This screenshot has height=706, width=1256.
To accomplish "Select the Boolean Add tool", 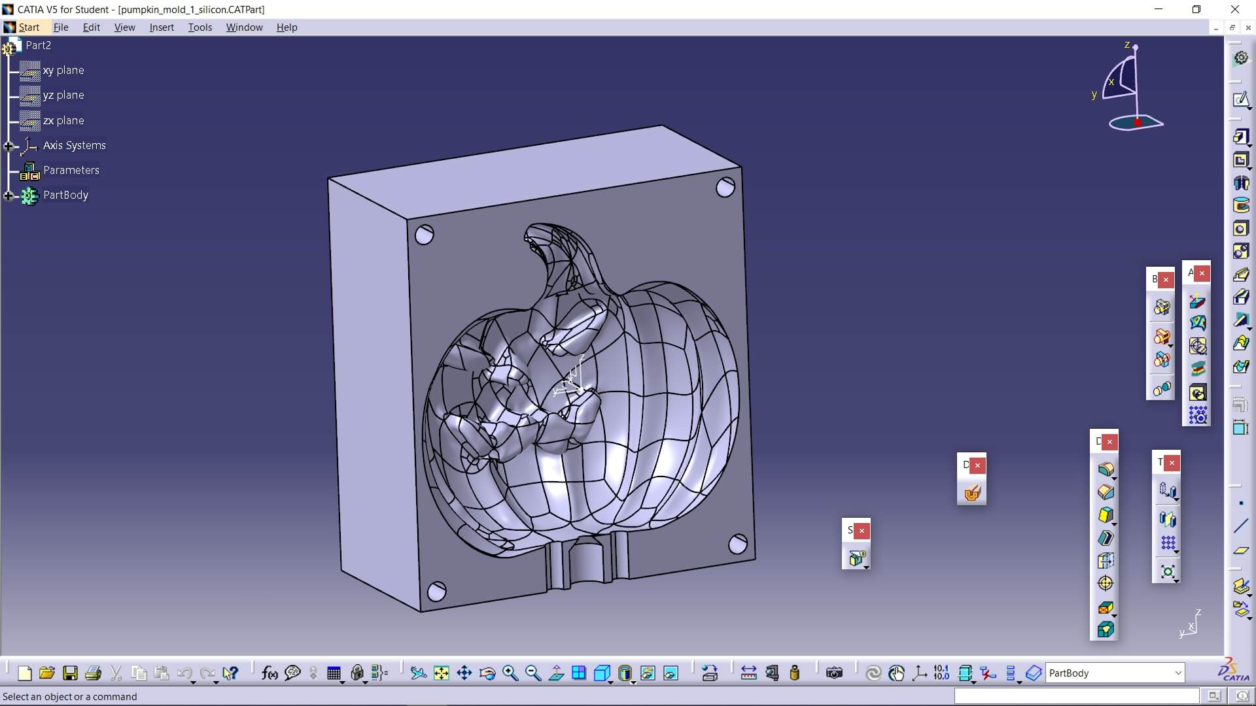I will (1162, 337).
